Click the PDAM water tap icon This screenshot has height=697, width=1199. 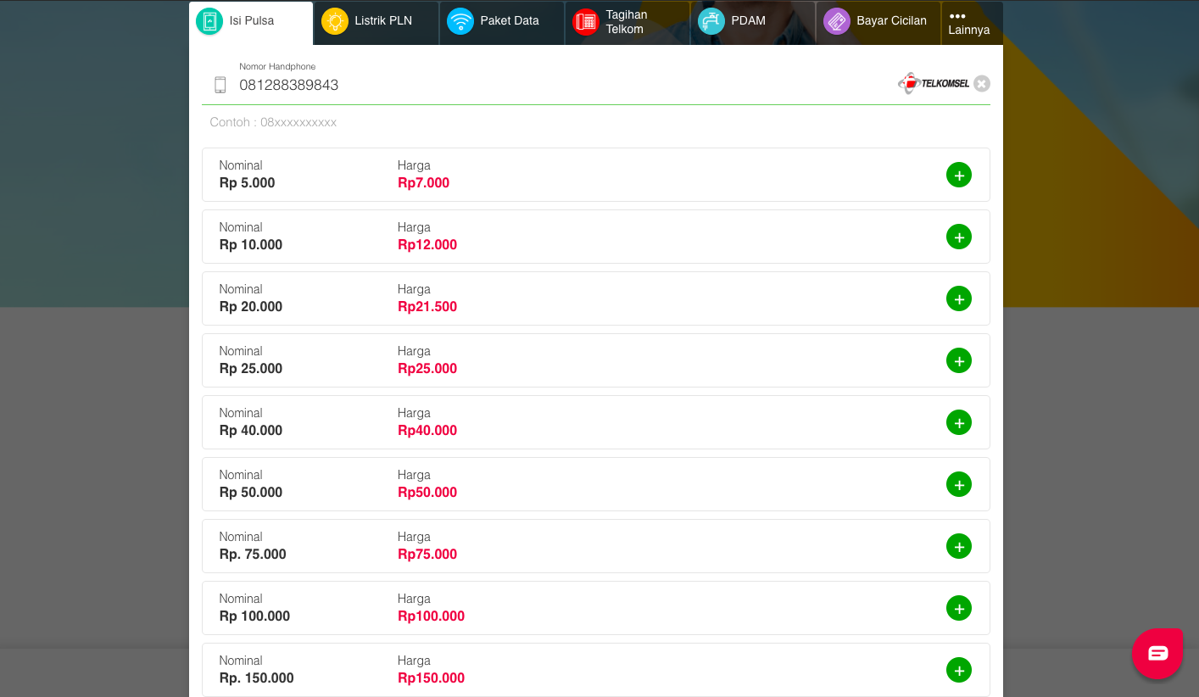pos(711,21)
